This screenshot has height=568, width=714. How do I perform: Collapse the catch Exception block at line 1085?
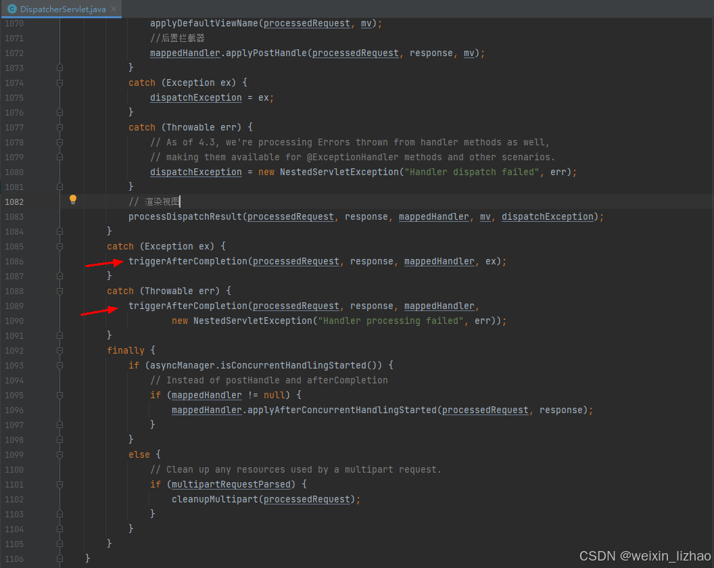pyautogui.click(x=59, y=246)
